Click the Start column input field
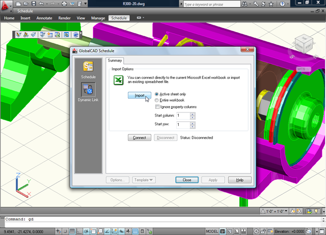326x235 pixels. (x=183, y=116)
